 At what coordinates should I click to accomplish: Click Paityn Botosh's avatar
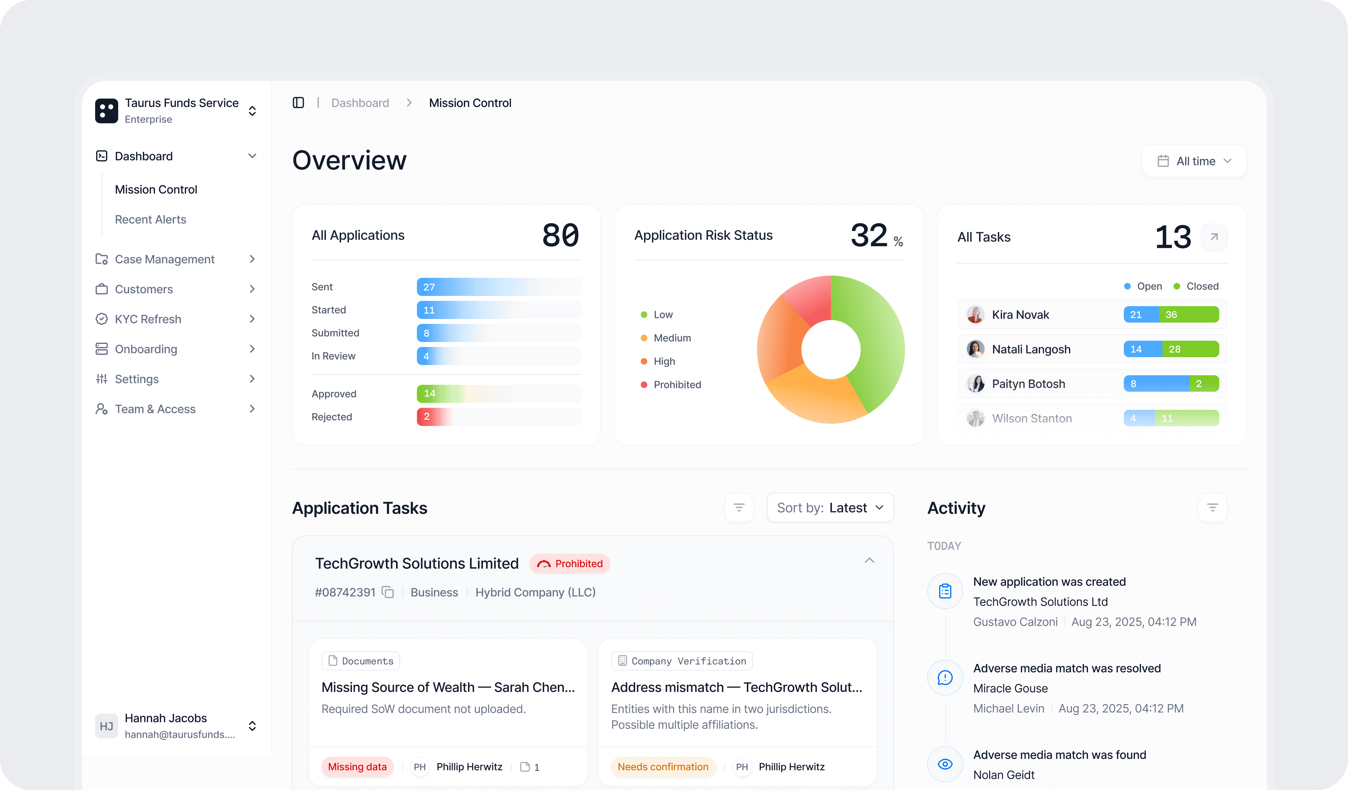pyautogui.click(x=976, y=383)
